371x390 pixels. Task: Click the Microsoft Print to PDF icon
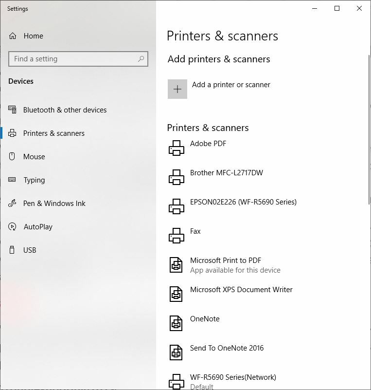pyautogui.click(x=176, y=265)
